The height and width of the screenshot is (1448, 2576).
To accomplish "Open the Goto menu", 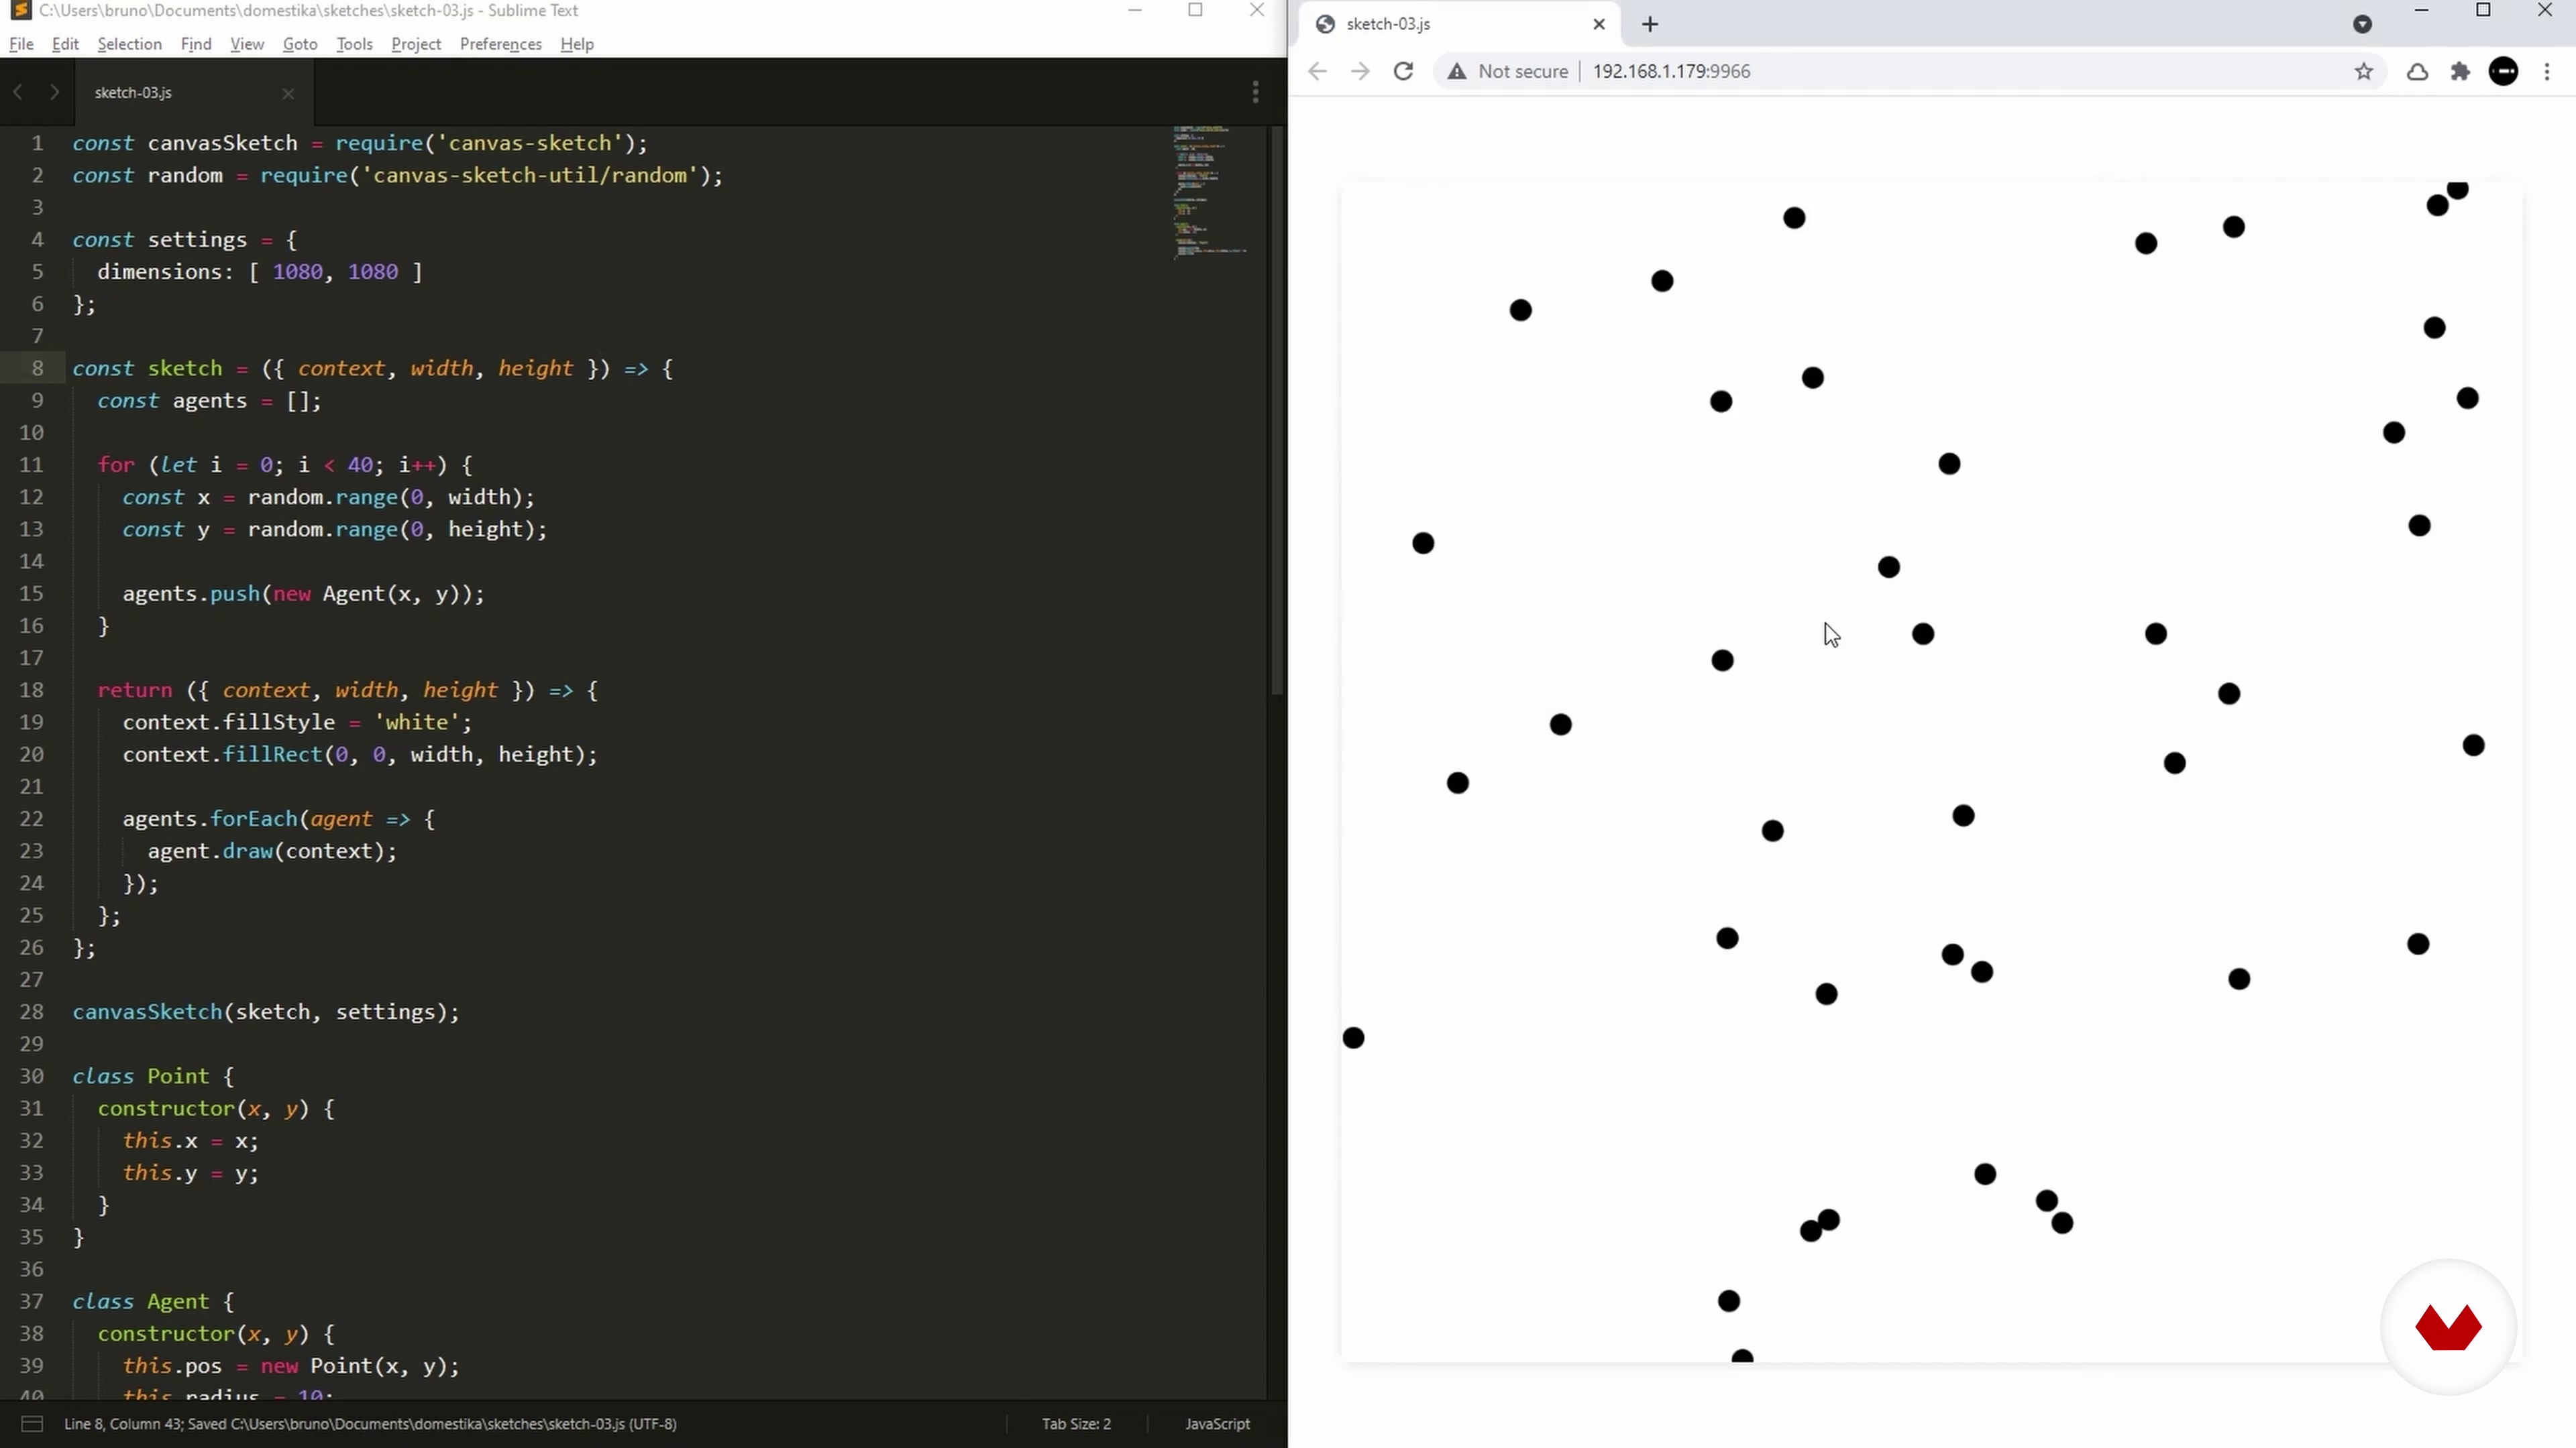I will 300,44.
